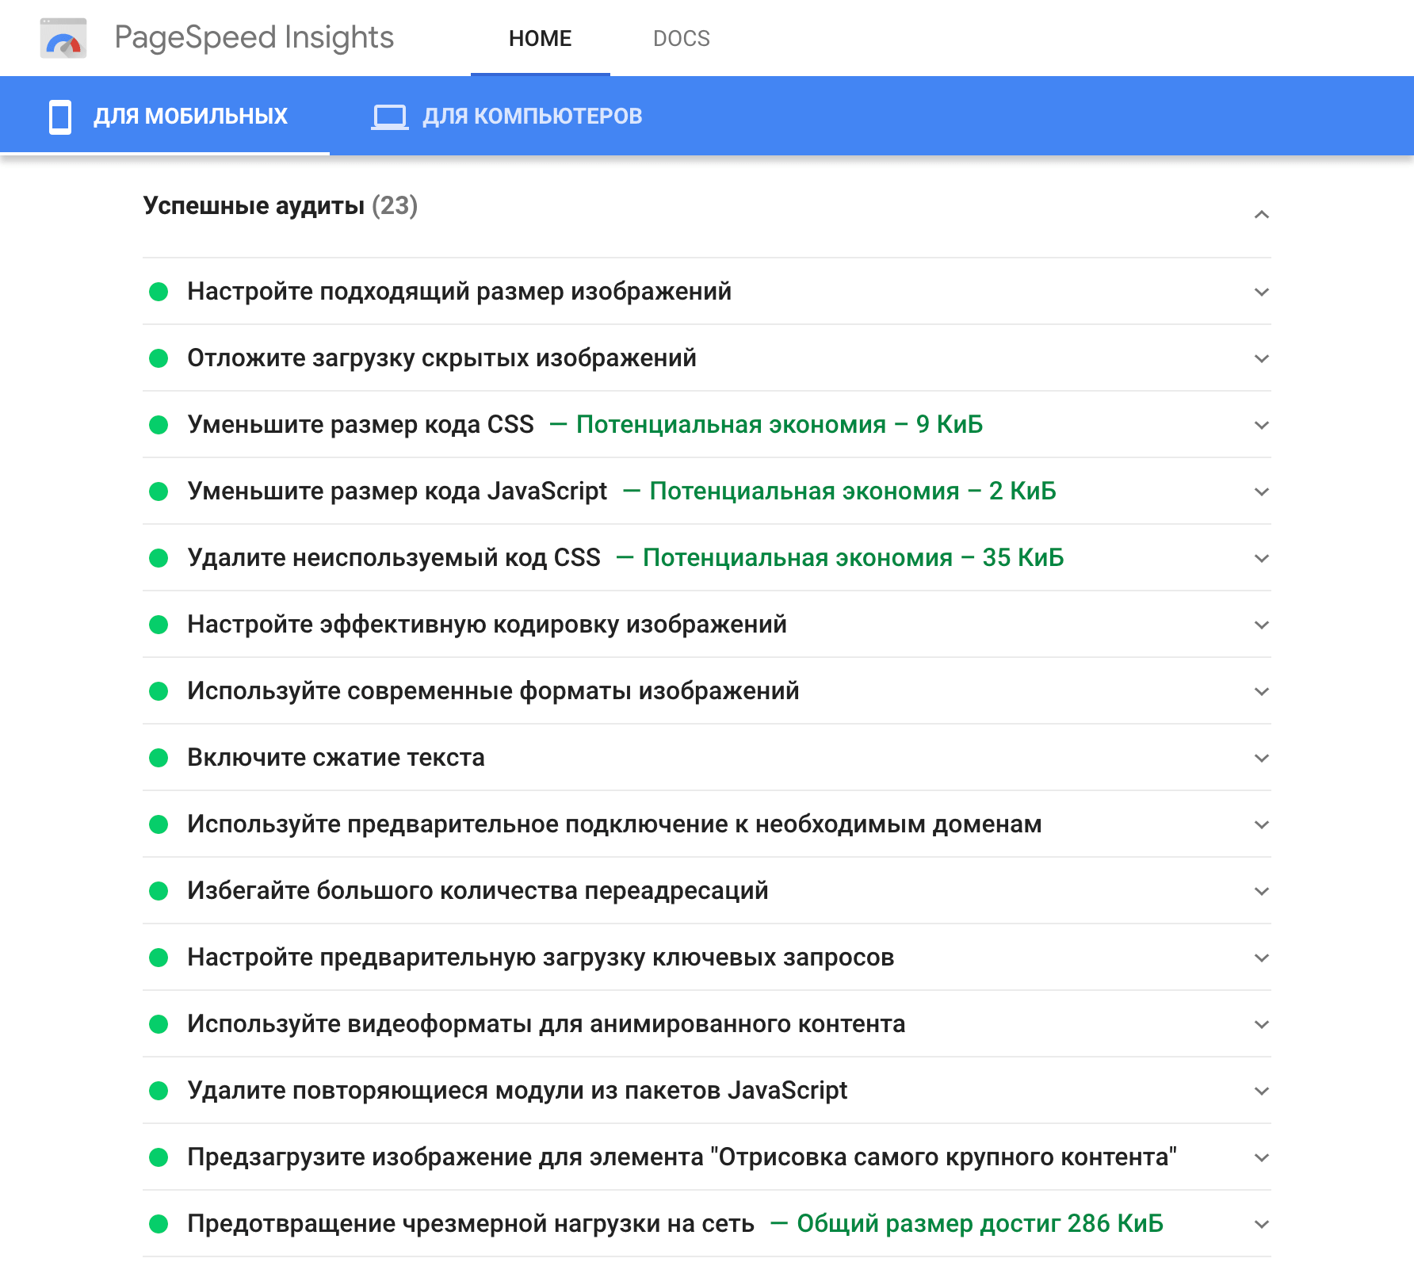Open the DOCS tab

681,38
